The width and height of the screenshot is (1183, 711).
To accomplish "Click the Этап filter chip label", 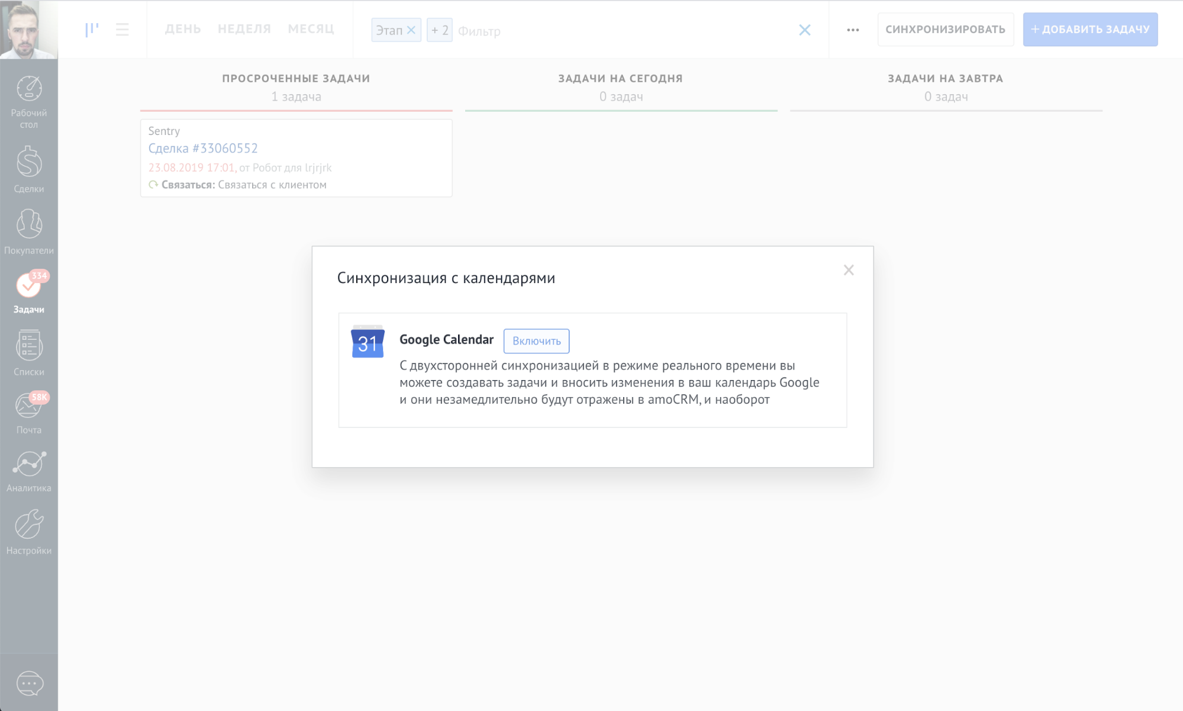I will pyautogui.click(x=389, y=30).
